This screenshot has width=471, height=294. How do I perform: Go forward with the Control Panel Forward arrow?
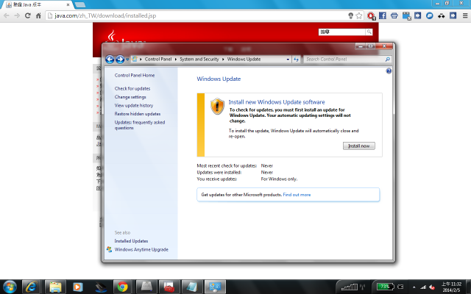(120, 60)
